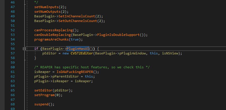Screen dimensions: 226x110
Task: Click PluginIsDoubleSupport on line 53
Action: [118, 35]
